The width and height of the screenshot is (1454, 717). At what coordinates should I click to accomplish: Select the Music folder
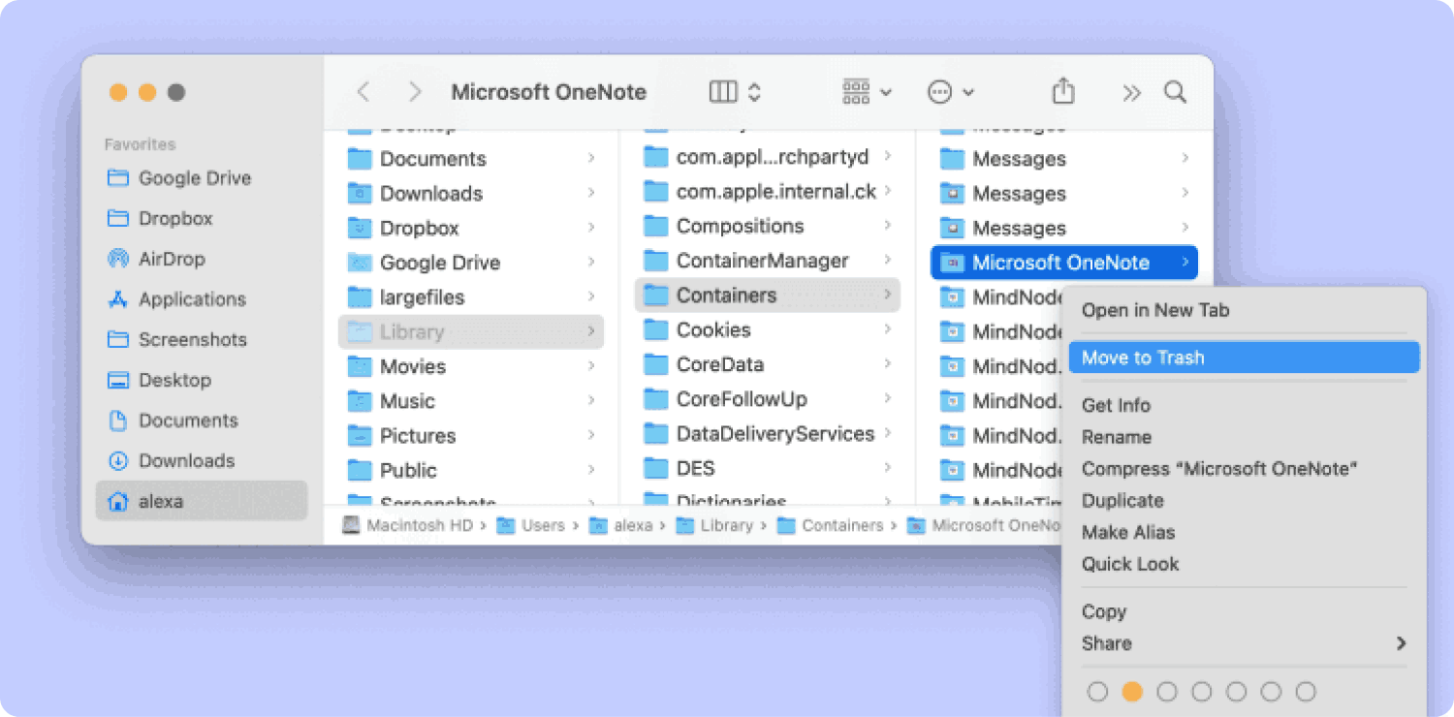[x=471, y=401]
